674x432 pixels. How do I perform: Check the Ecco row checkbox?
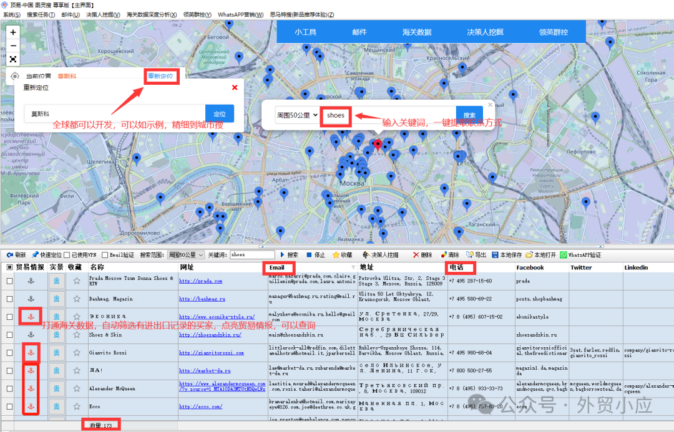[x=9, y=406]
